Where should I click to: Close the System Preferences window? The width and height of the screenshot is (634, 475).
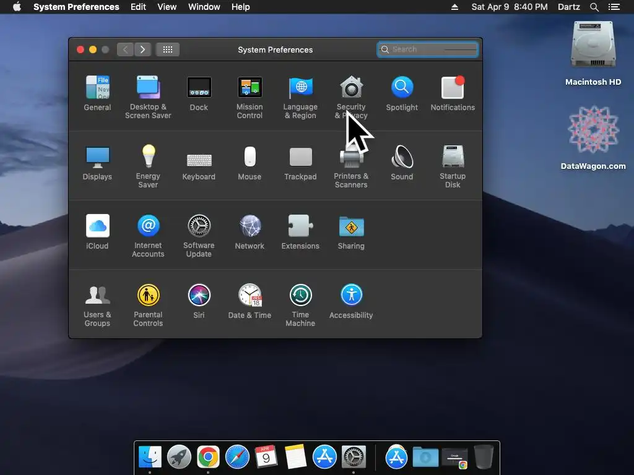tap(80, 49)
